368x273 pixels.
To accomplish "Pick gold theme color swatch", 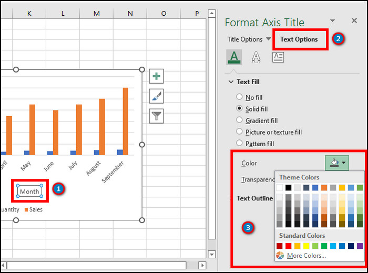I will (342, 188).
